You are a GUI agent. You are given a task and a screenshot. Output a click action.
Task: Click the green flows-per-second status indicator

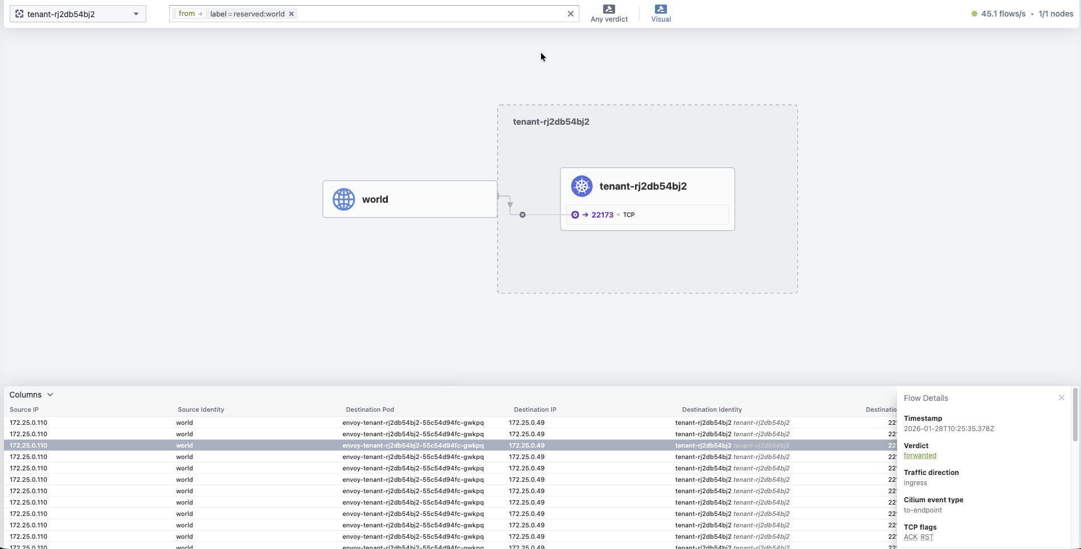click(974, 13)
